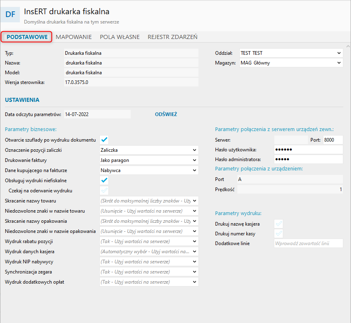Click the Data odczytu parametrów field
Viewport: 351px width, 323px height.
point(97,114)
